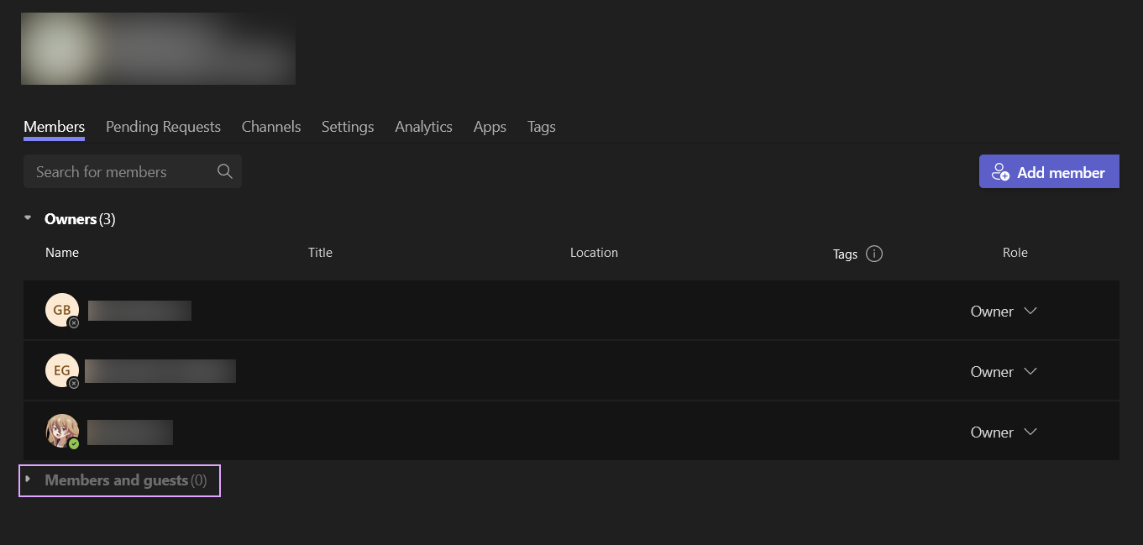Open the Tags tab
This screenshot has height=545, width=1143.
541,126
